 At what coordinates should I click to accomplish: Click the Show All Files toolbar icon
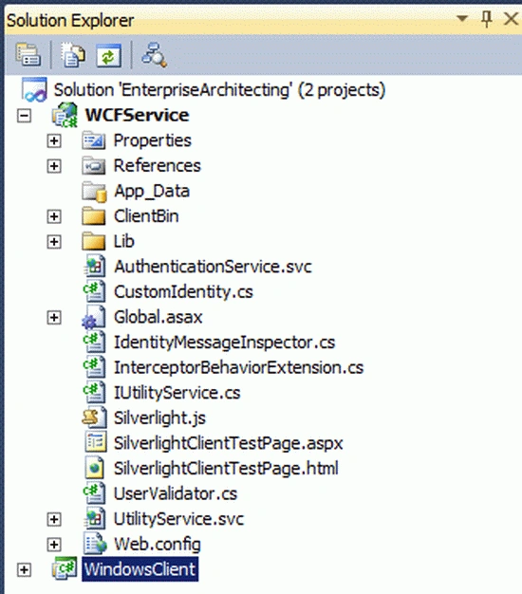tap(73, 55)
